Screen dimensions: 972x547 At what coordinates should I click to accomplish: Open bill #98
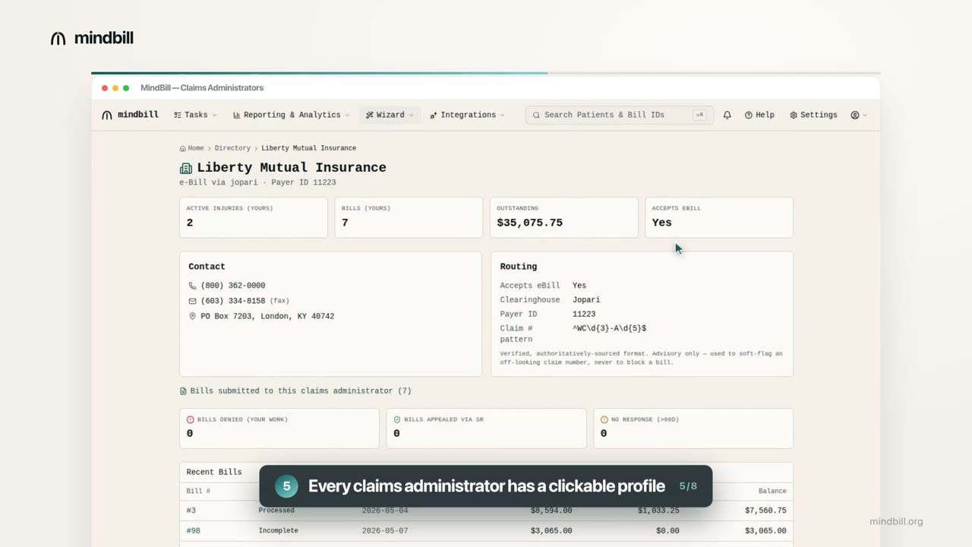(x=194, y=530)
